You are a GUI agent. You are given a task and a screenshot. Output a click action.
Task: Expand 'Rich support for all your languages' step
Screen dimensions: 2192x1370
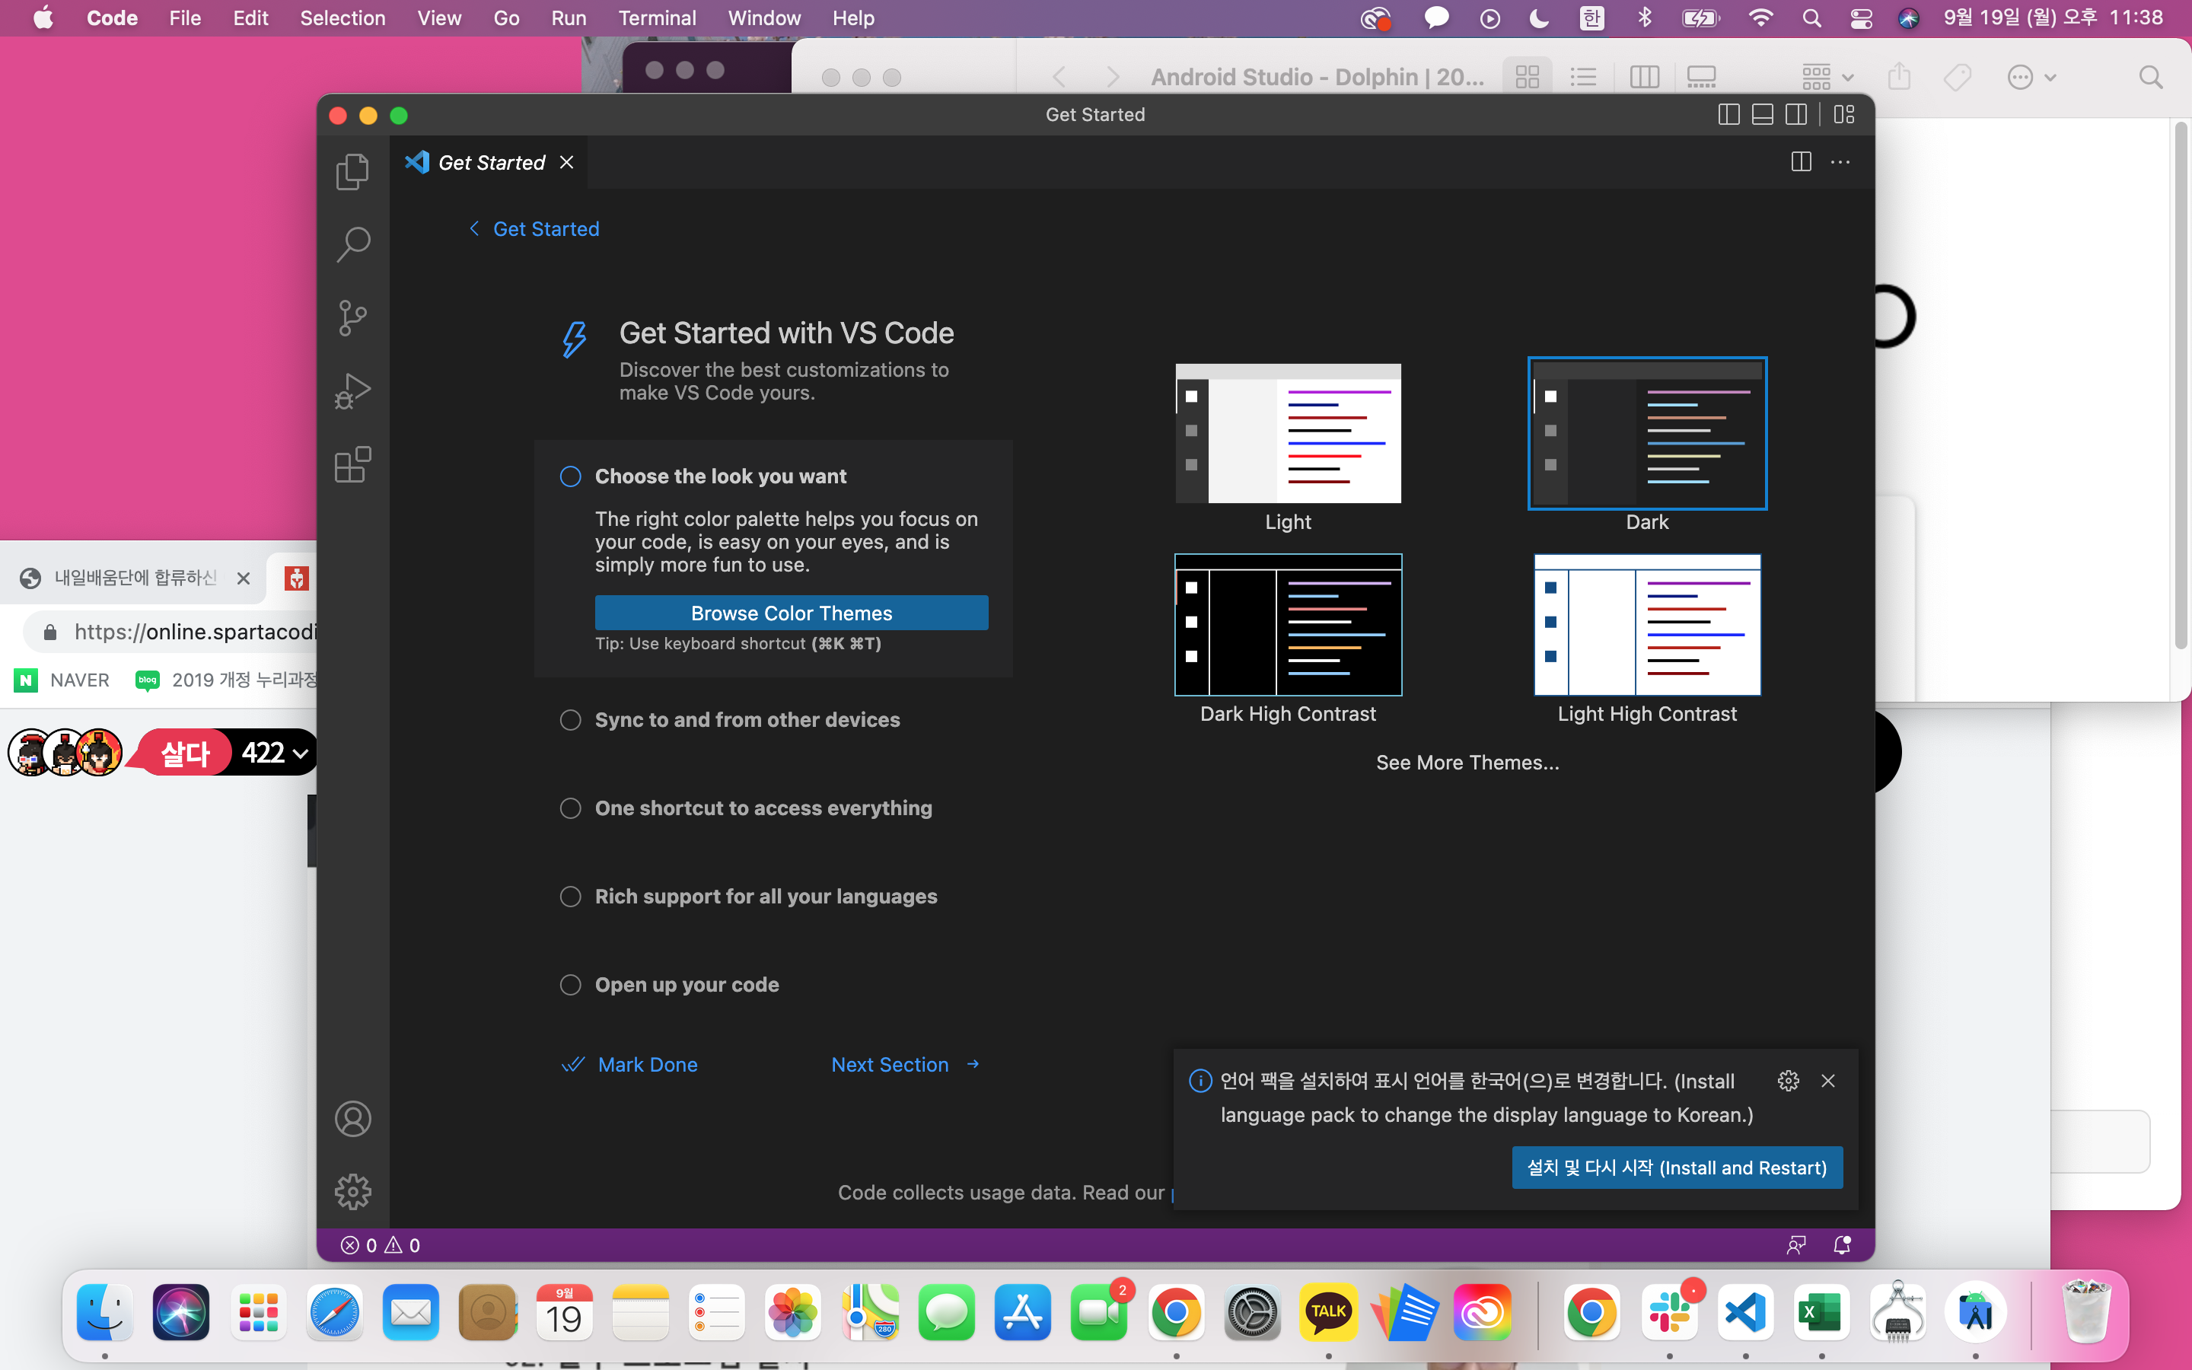pyautogui.click(x=766, y=897)
